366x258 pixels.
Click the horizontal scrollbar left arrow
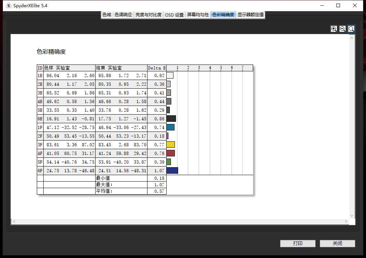pos(14,221)
